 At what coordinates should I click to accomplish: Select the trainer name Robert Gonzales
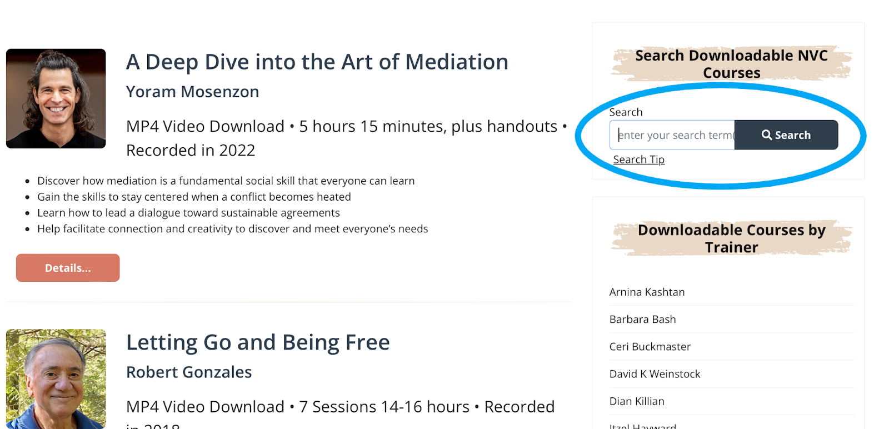pyautogui.click(x=189, y=372)
